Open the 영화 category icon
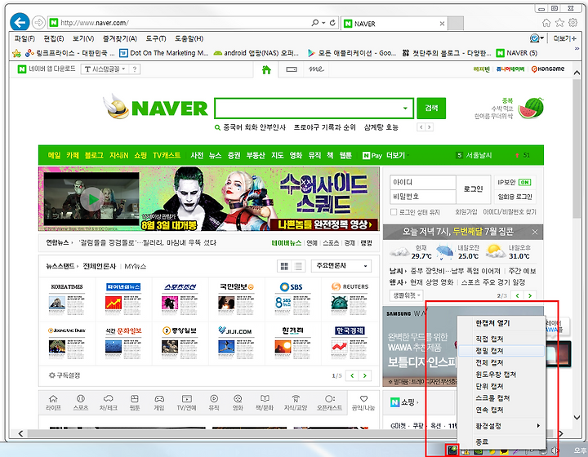The width and height of the screenshot is (588, 457). coord(238,402)
